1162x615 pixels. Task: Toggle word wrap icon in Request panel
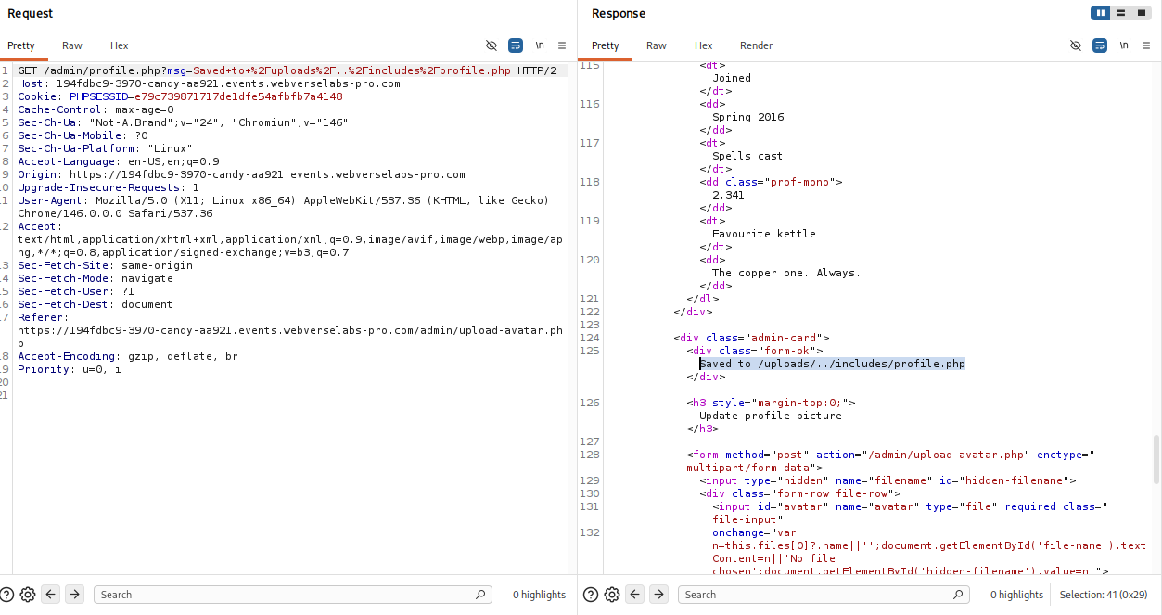(516, 45)
